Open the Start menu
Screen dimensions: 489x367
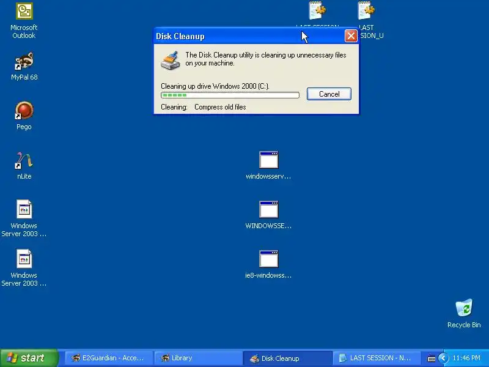[29, 358]
